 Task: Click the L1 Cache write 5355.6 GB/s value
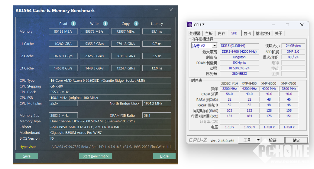(x=94, y=44)
